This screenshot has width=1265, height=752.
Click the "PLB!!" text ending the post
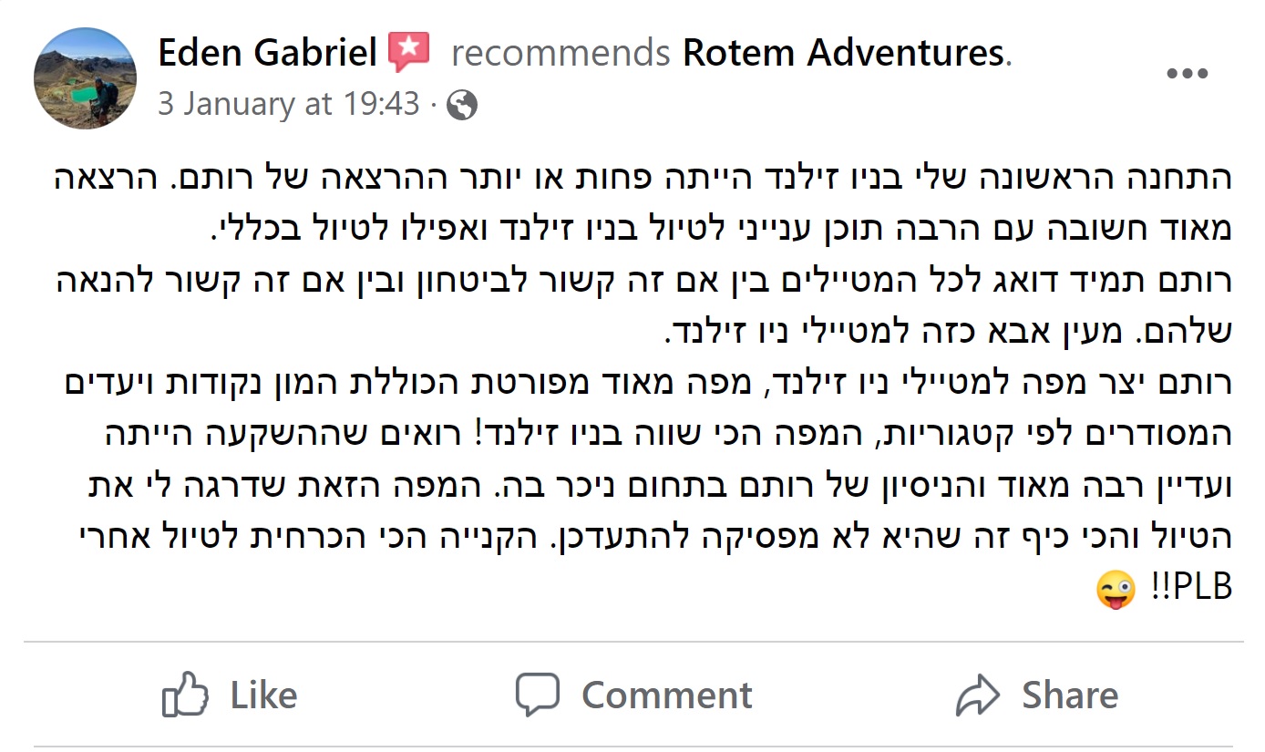click(x=1190, y=589)
